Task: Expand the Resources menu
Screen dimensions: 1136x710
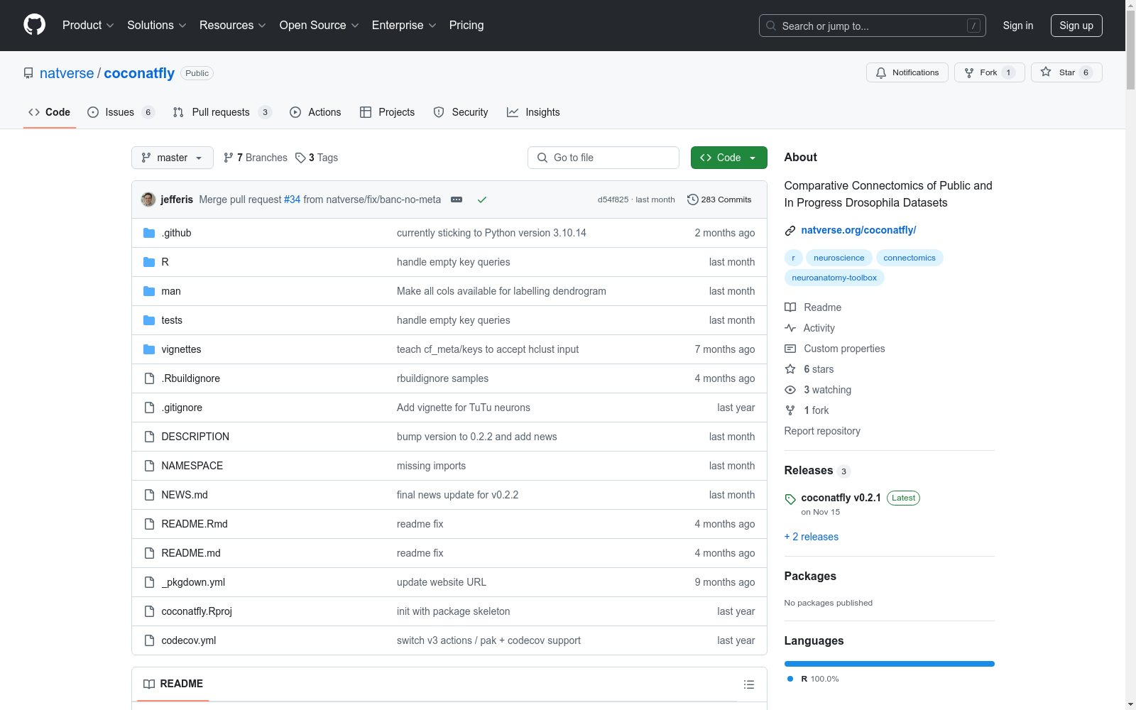Action: pyautogui.click(x=233, y=26)
